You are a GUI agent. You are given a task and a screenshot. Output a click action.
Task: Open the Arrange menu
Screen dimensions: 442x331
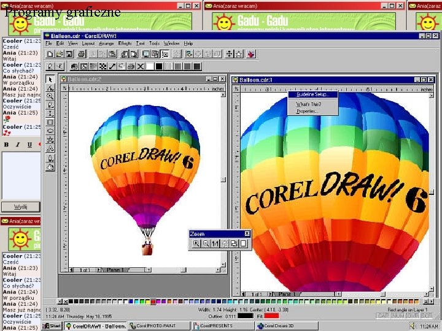[106, 44]
